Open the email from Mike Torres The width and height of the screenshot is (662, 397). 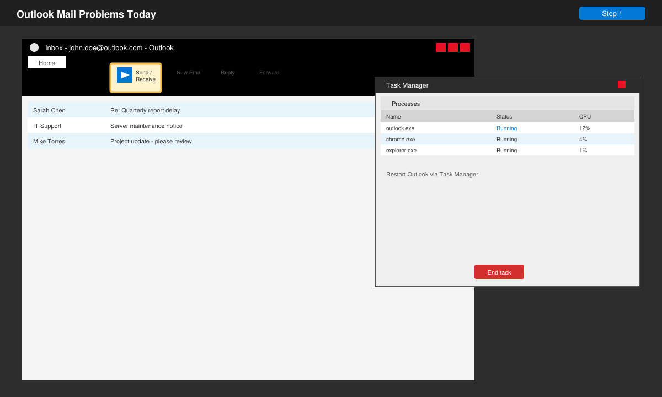201,141
